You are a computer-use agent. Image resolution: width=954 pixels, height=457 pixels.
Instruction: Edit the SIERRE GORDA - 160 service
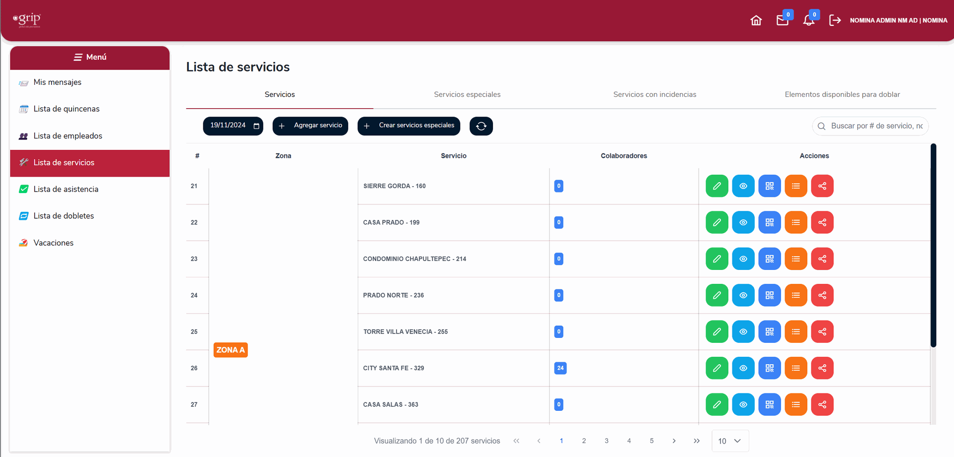point(716,186)
